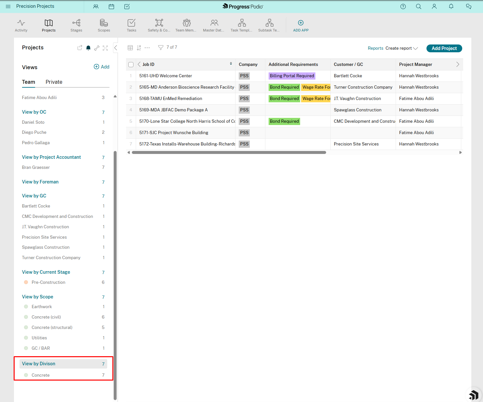
Task: Open the help question mark icon
Action: [x=403, y=6]
